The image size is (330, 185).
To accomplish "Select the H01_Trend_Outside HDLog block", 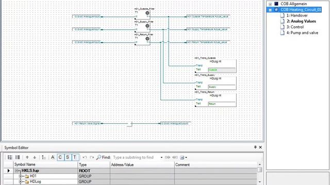I will pyautogui.click(x=216, y=66).
